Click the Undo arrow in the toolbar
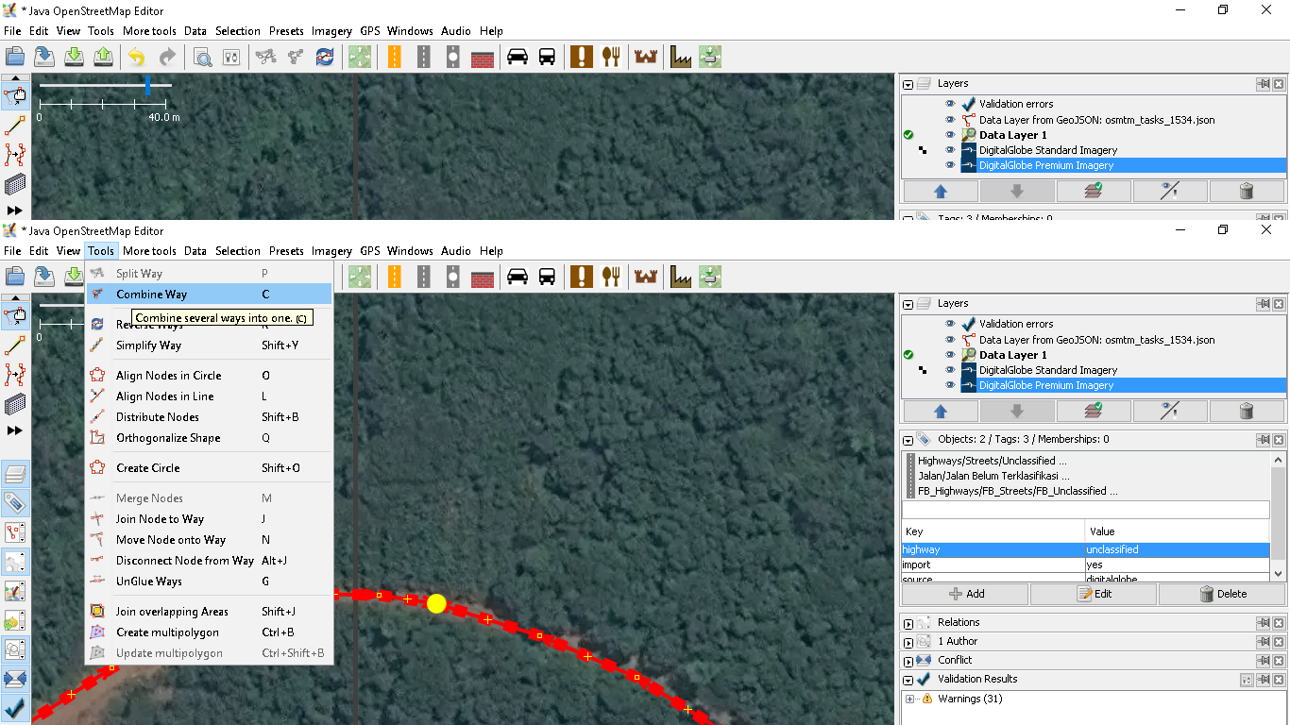This screenshot has height=725, width=1290. (137, 58)
